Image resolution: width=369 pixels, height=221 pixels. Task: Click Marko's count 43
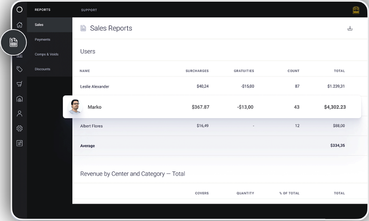[297, 107]
